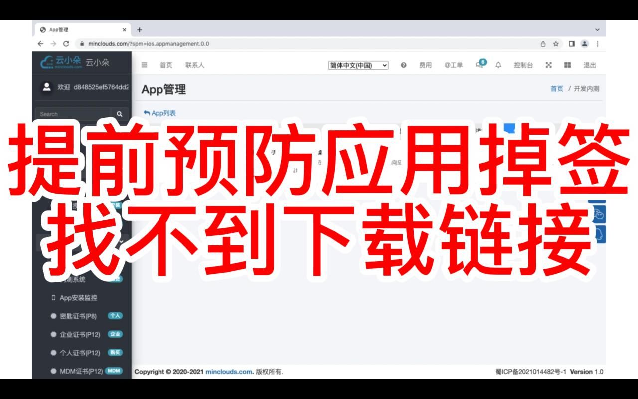Reload the page in browser

coord(66,44)
